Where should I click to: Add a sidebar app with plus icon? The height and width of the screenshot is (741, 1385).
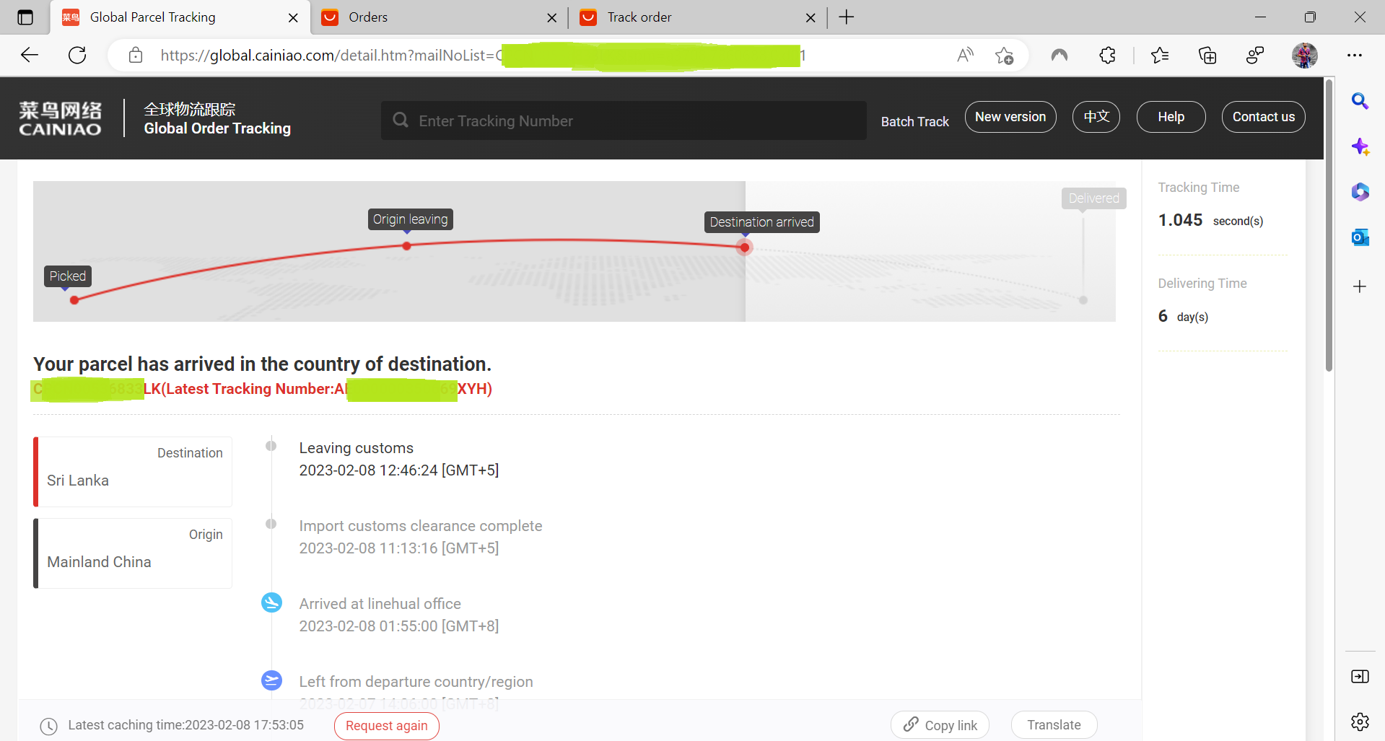[x=1360, y=286]
